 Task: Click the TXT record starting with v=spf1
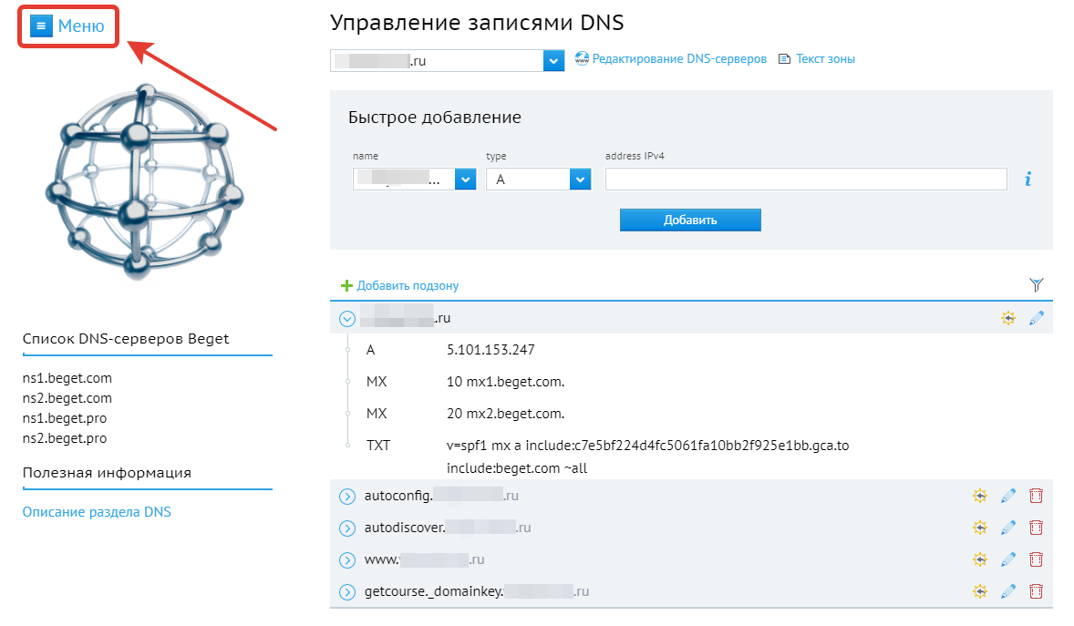pos(647,457)
